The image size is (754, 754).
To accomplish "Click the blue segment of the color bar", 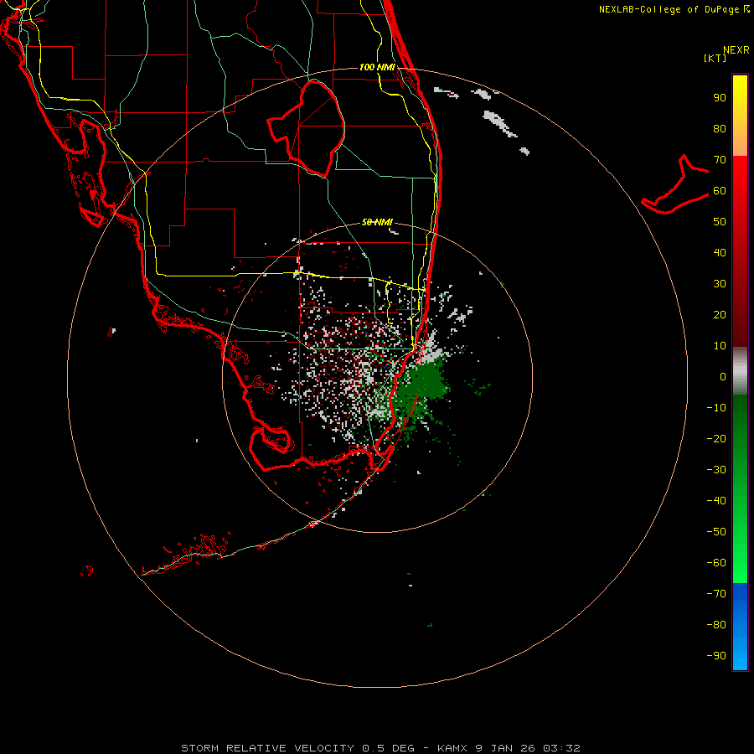I will pos(740,626).
